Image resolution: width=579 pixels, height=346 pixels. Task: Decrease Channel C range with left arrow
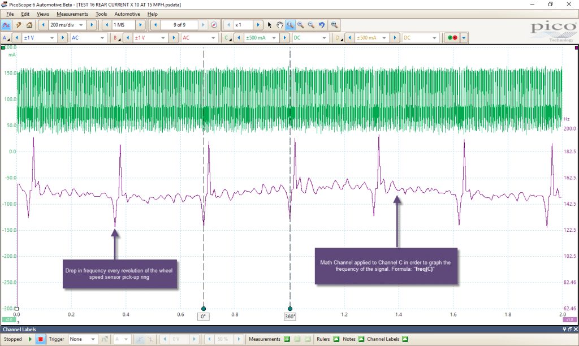(x=239, y=38)
